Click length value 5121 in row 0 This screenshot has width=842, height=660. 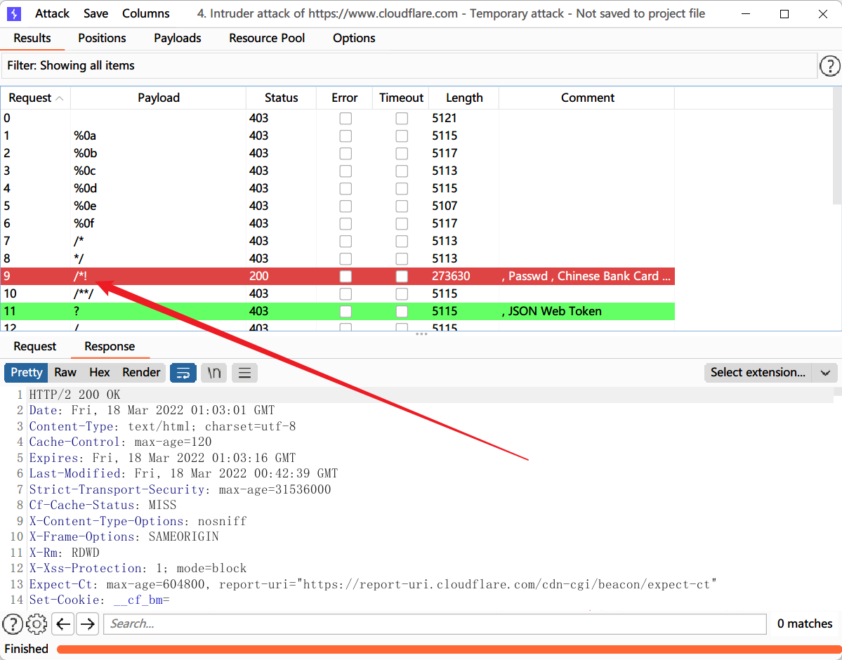(x=445, y=118)
